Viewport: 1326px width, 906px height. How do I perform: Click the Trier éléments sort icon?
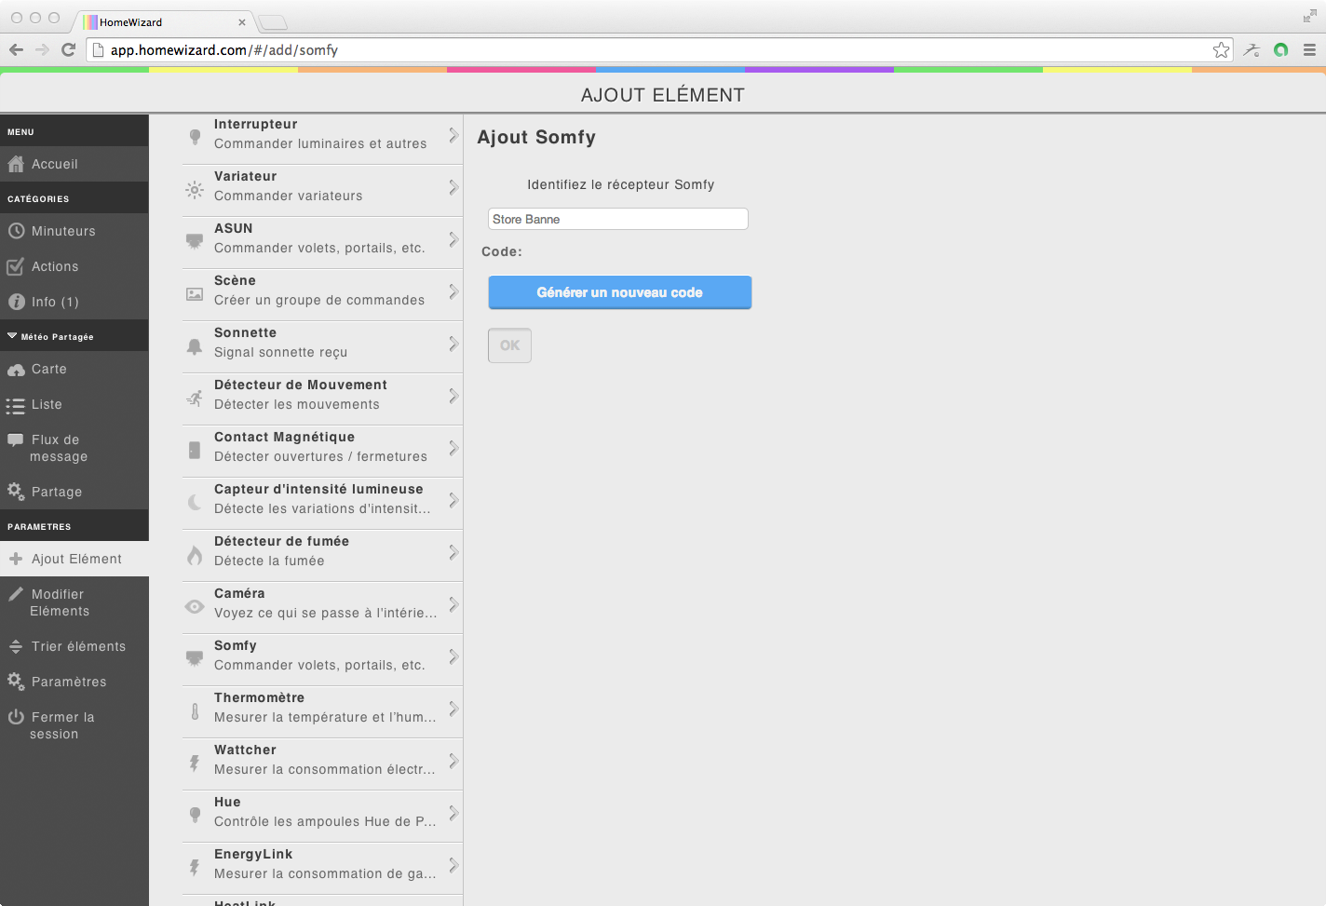click(x=16, y=646)
